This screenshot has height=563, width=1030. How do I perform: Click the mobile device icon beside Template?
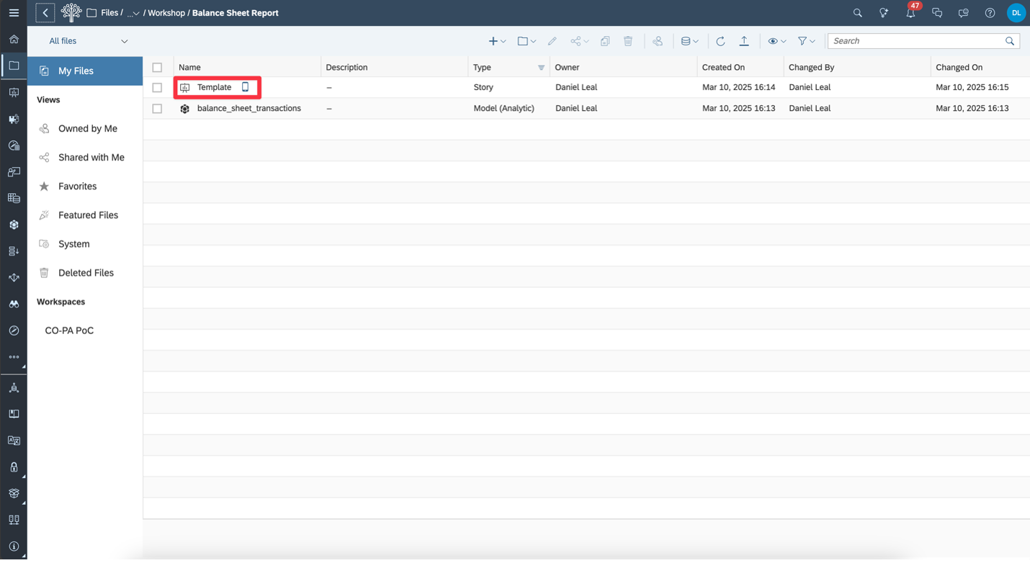(x=245, y=87)
